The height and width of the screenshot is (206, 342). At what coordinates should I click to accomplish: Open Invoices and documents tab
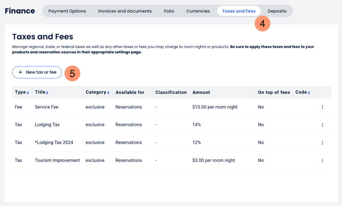coord(125,11)
